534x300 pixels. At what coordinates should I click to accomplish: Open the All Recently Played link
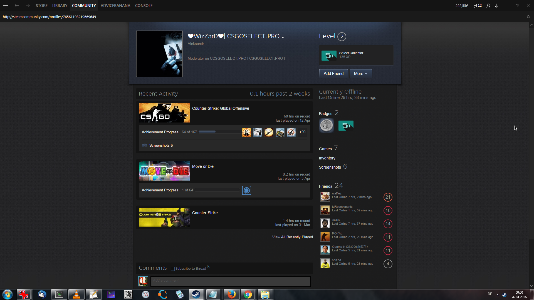(297, 237)
